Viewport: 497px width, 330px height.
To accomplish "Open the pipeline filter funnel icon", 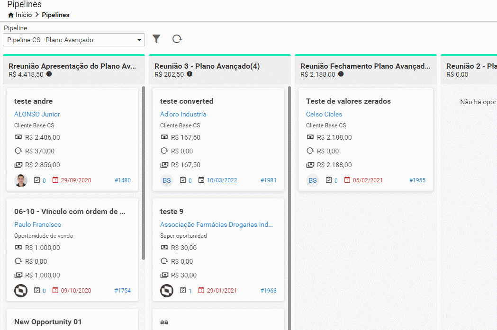I will coord(156,39).
